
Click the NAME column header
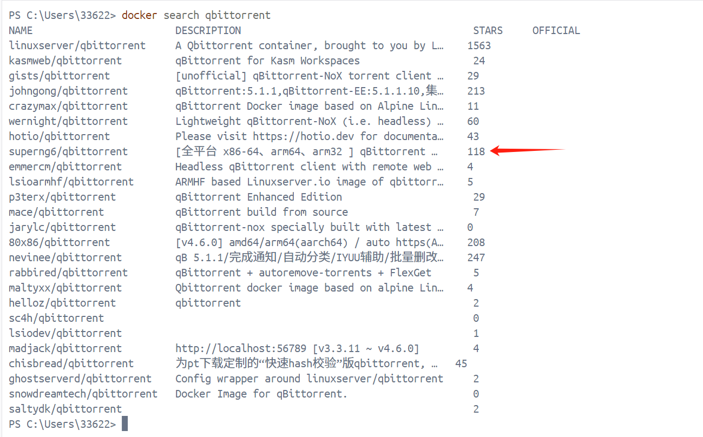[21, 31]
